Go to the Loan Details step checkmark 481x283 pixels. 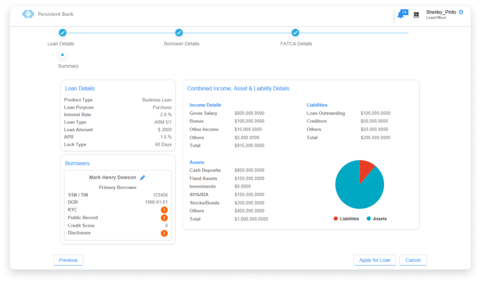pyautogui.click(x=62, y=33)
